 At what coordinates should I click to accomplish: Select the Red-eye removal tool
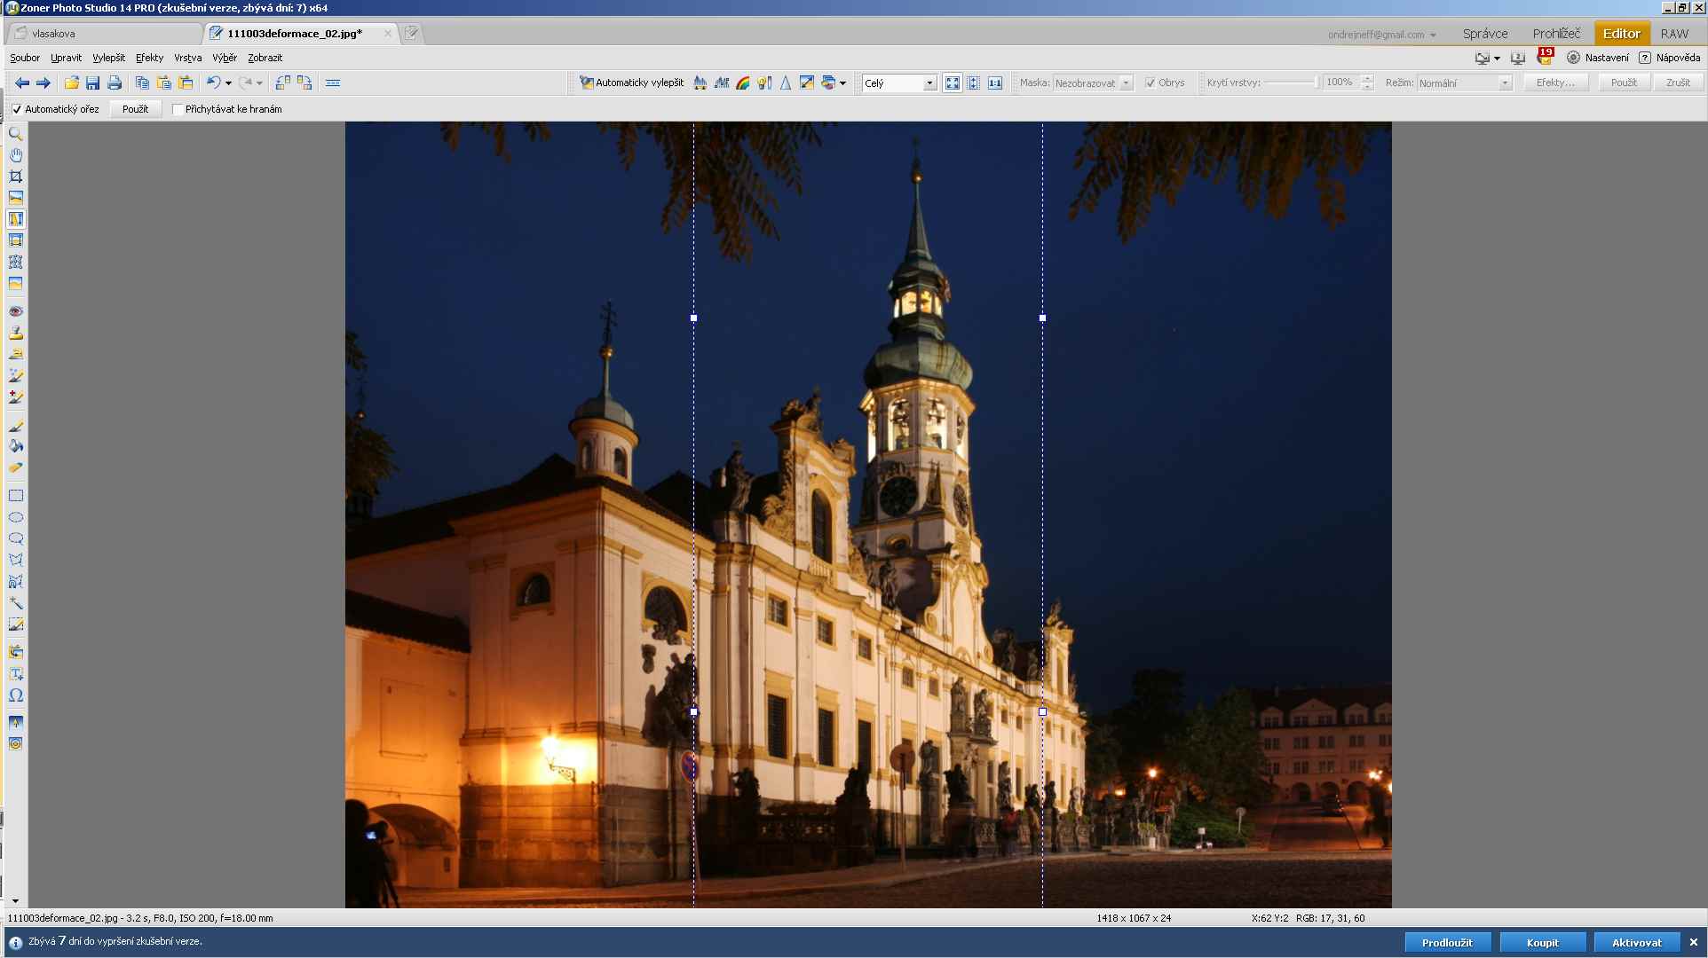click(16, 311)
